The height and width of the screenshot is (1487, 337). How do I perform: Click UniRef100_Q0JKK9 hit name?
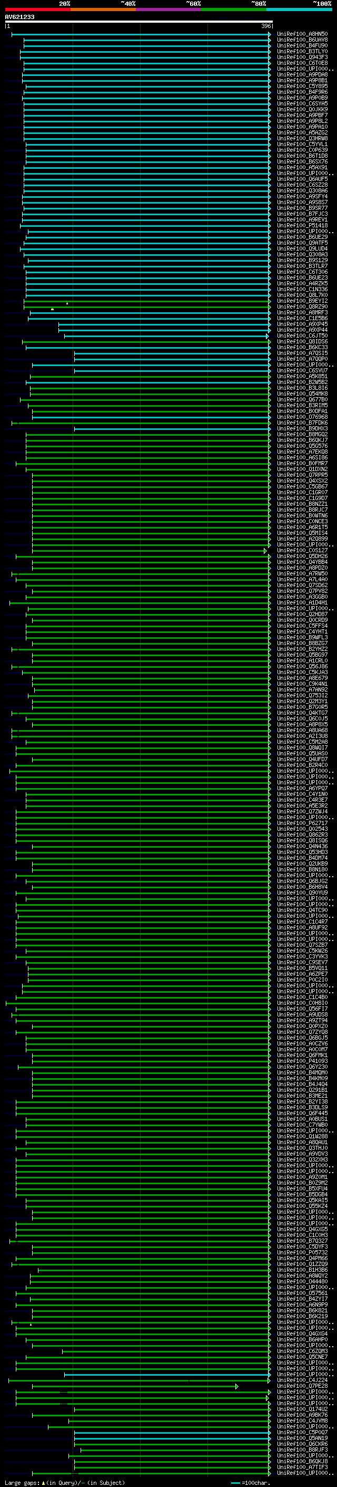pos(302,110)
